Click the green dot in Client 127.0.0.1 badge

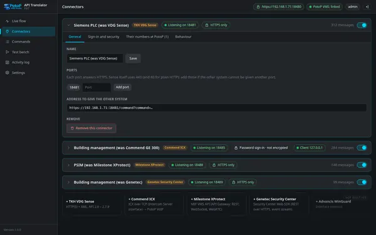pyautogui.click(x=297, y=148)
